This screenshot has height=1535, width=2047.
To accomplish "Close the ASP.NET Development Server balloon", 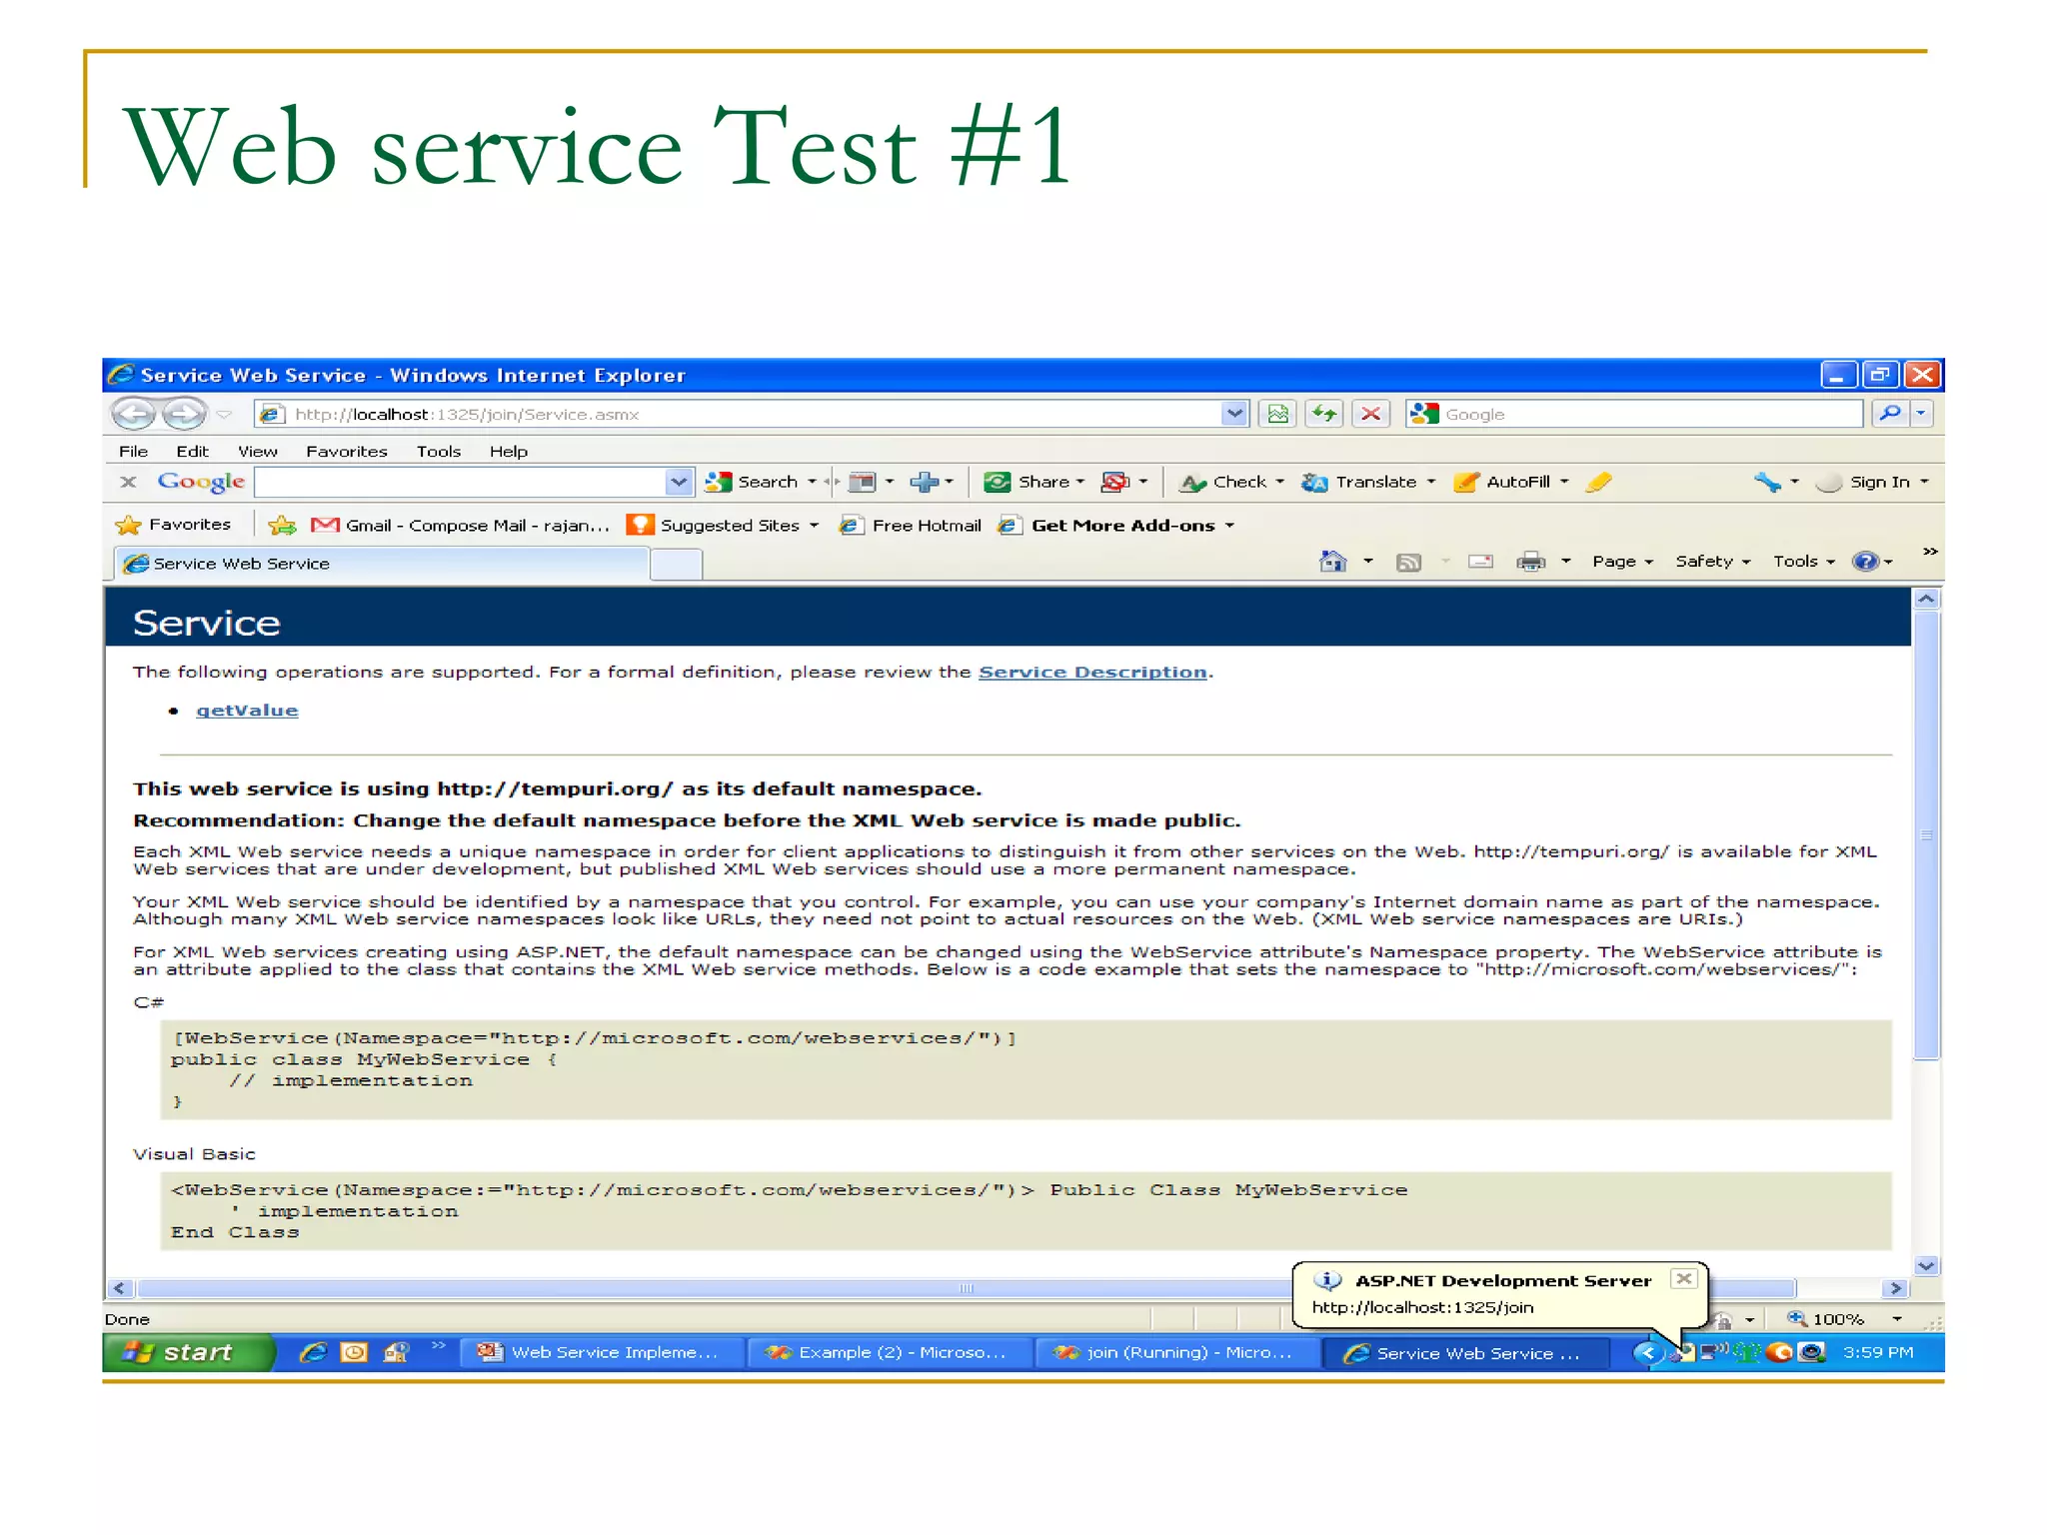I will point(1684,1279).
